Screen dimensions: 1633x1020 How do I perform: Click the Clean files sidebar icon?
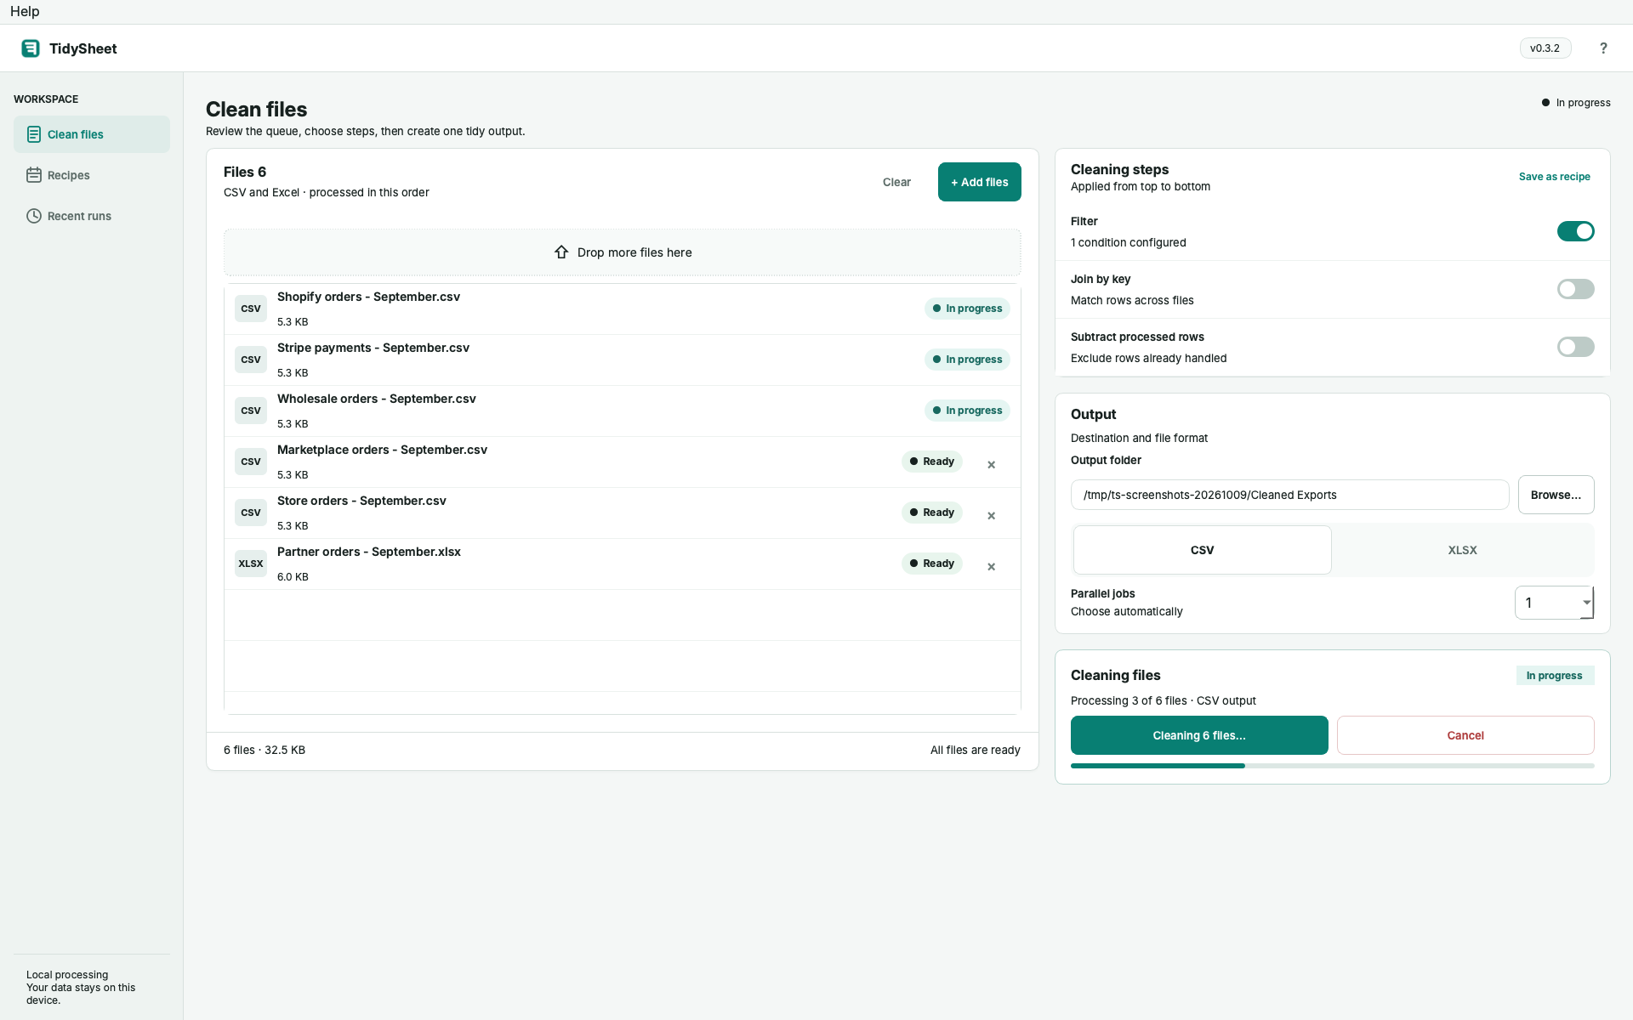[34, 134]
